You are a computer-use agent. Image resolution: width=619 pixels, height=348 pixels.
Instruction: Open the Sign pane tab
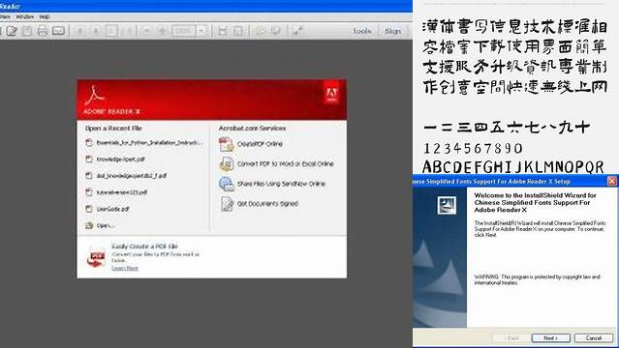[392, 31]
